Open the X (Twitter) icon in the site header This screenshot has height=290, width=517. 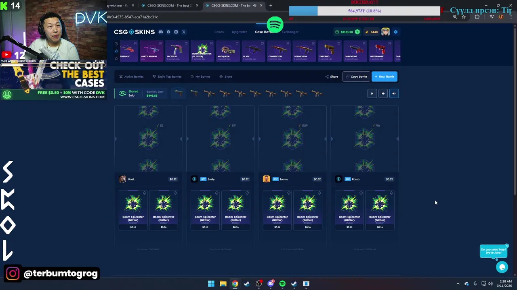pos(184,32)
